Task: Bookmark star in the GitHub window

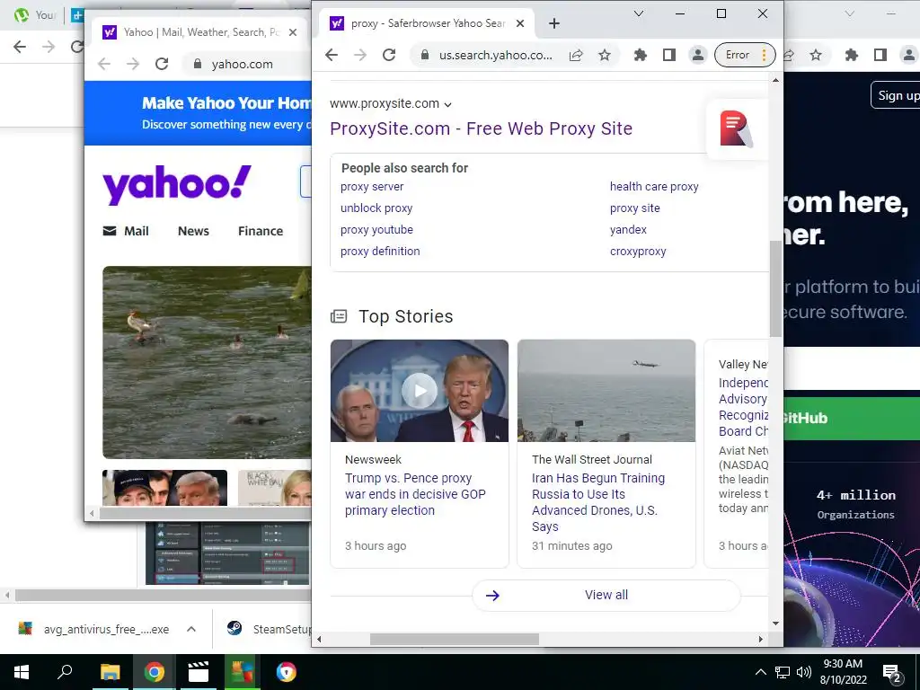Action: (816, 55)
